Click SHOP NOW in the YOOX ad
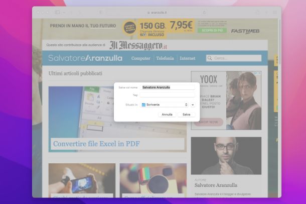The height and width of the screenshot is (204, 306). [x=208, y=122]
